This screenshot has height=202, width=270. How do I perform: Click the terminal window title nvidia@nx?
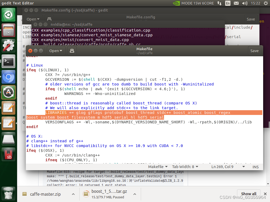pos(71,24)
